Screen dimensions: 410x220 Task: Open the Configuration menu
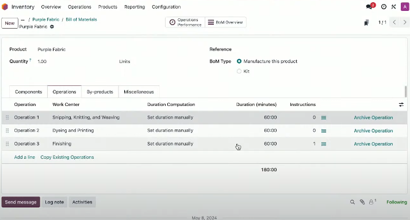pyautogui.click(x=166, y=7)
